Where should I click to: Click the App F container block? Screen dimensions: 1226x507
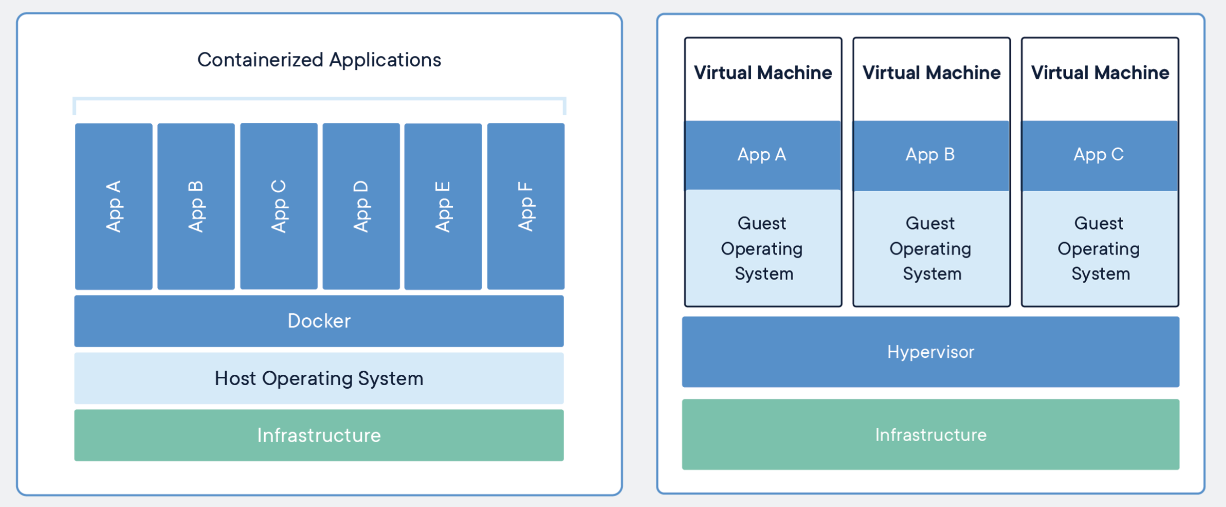click(x=526, y=206)
